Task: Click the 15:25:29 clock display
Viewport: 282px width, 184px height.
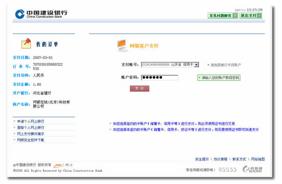Action: point(255,10)
